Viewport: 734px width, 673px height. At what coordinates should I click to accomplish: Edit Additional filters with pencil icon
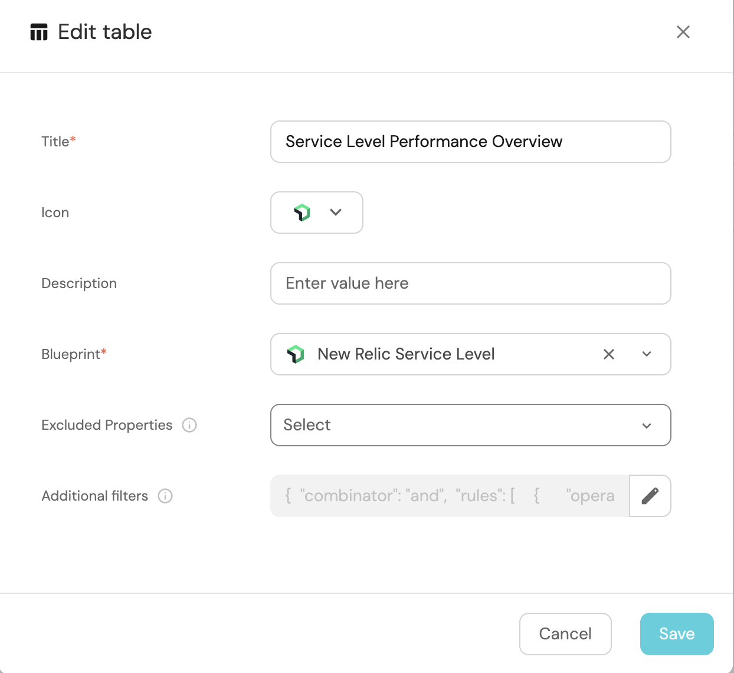click(650, 496)
